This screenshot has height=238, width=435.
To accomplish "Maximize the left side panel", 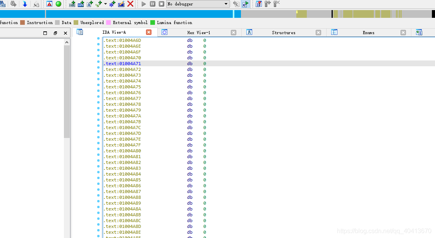I will [x=45, y=33].
